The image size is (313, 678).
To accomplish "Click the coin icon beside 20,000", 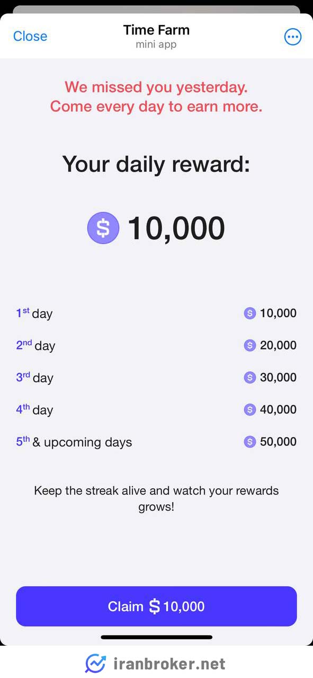I will point(250,345).
